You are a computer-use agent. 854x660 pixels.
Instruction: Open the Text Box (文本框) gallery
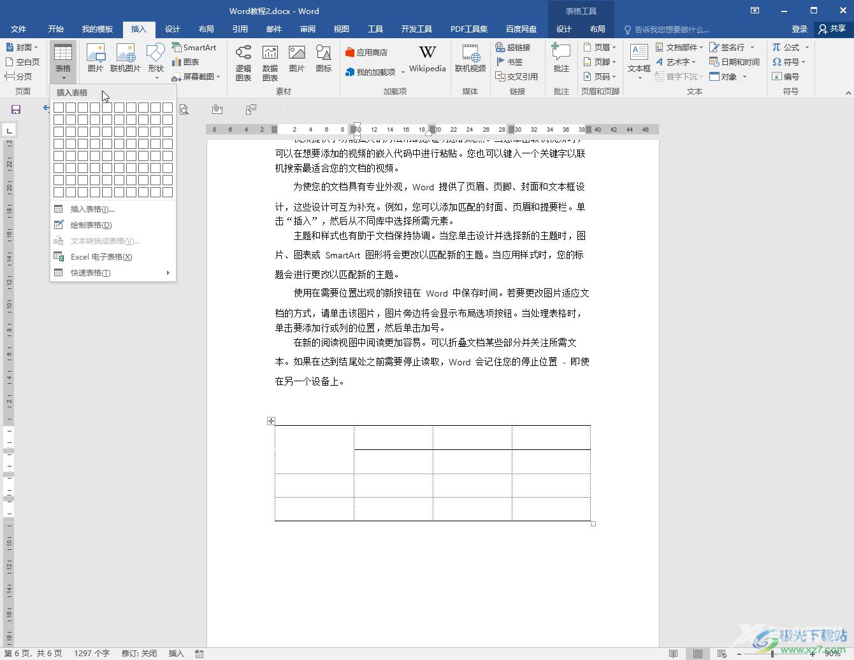click(639, 62)
